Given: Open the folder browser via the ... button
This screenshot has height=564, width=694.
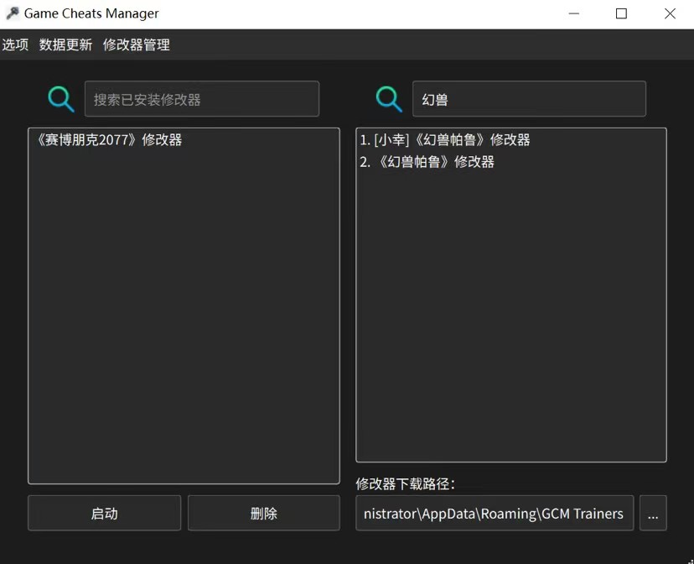Looking at the screenshot, I should 653,514.
